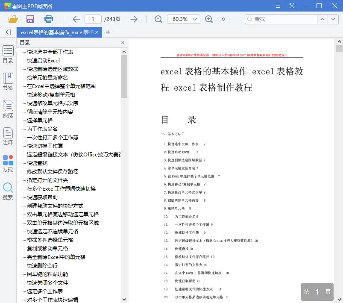Switch to the excel表格的基本操作 document tab

coord(57,32)
